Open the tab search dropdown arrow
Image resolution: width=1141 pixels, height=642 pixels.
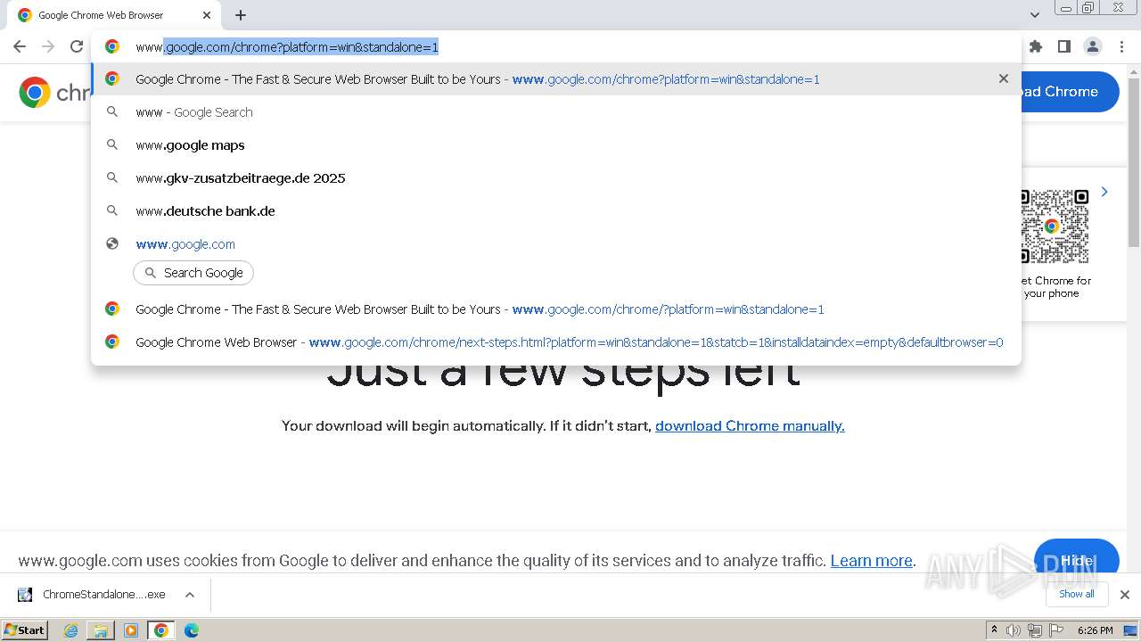coord(1035,15)
